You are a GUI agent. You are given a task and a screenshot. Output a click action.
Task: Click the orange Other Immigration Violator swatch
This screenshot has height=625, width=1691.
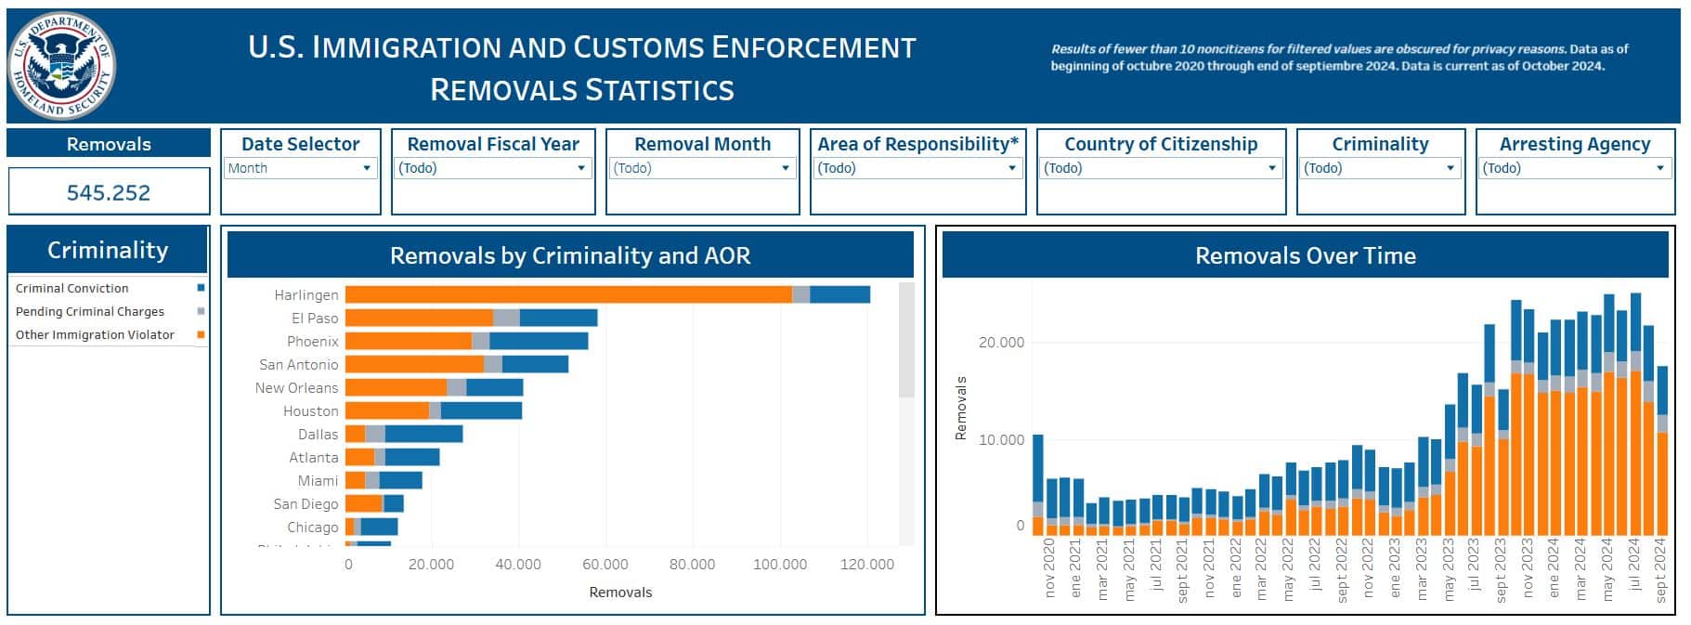[201, 335]
